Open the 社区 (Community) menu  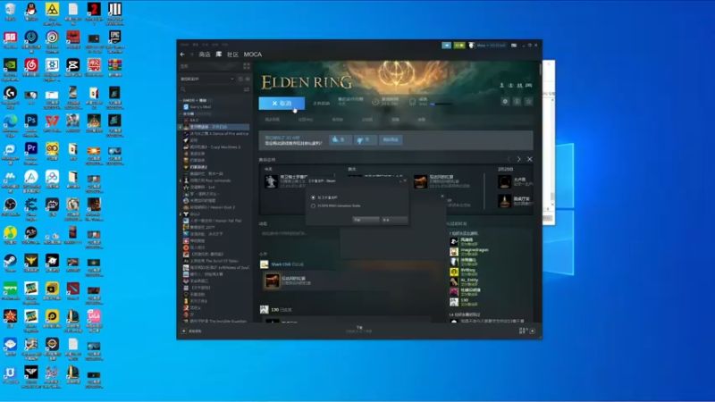(x=232, y=54)
